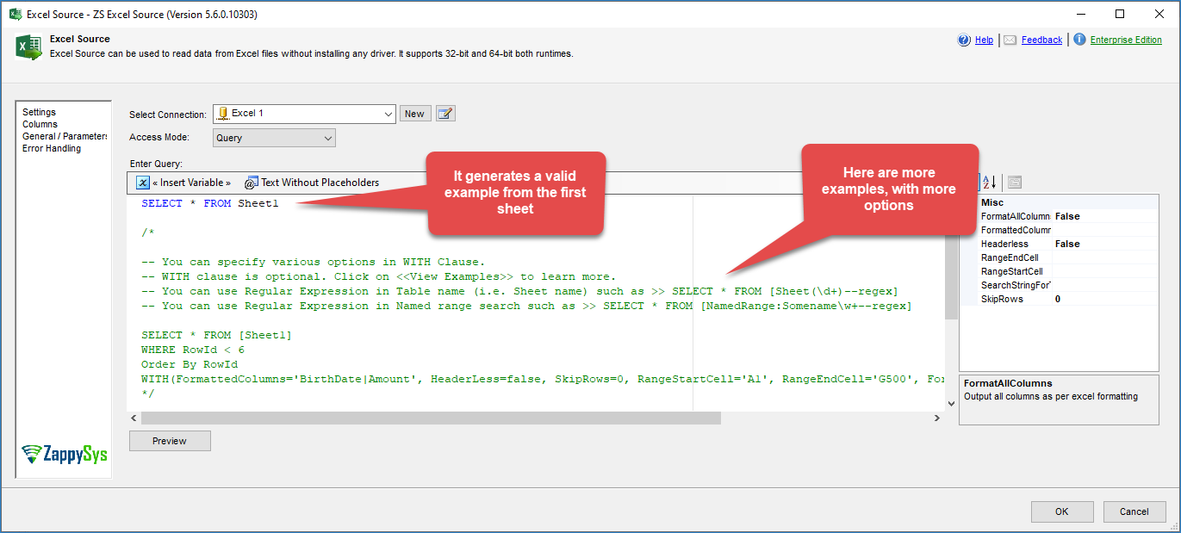Click the Feedback envelope icon
The width and height of the screenshot is (1181, 533).
[x=1010, y=40]
